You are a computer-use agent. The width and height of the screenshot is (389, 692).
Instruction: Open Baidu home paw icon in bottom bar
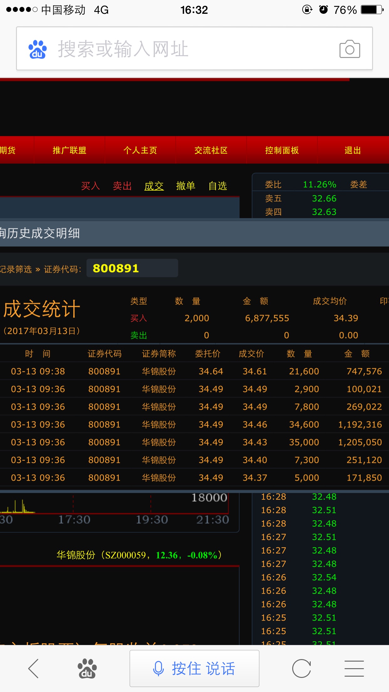pyautogui.click(x=87, y=668)
